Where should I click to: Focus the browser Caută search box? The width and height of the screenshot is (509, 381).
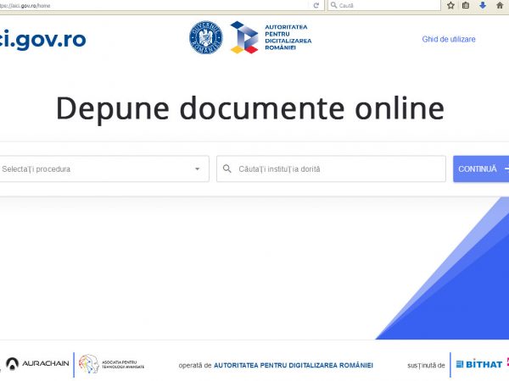coord(386,5)
